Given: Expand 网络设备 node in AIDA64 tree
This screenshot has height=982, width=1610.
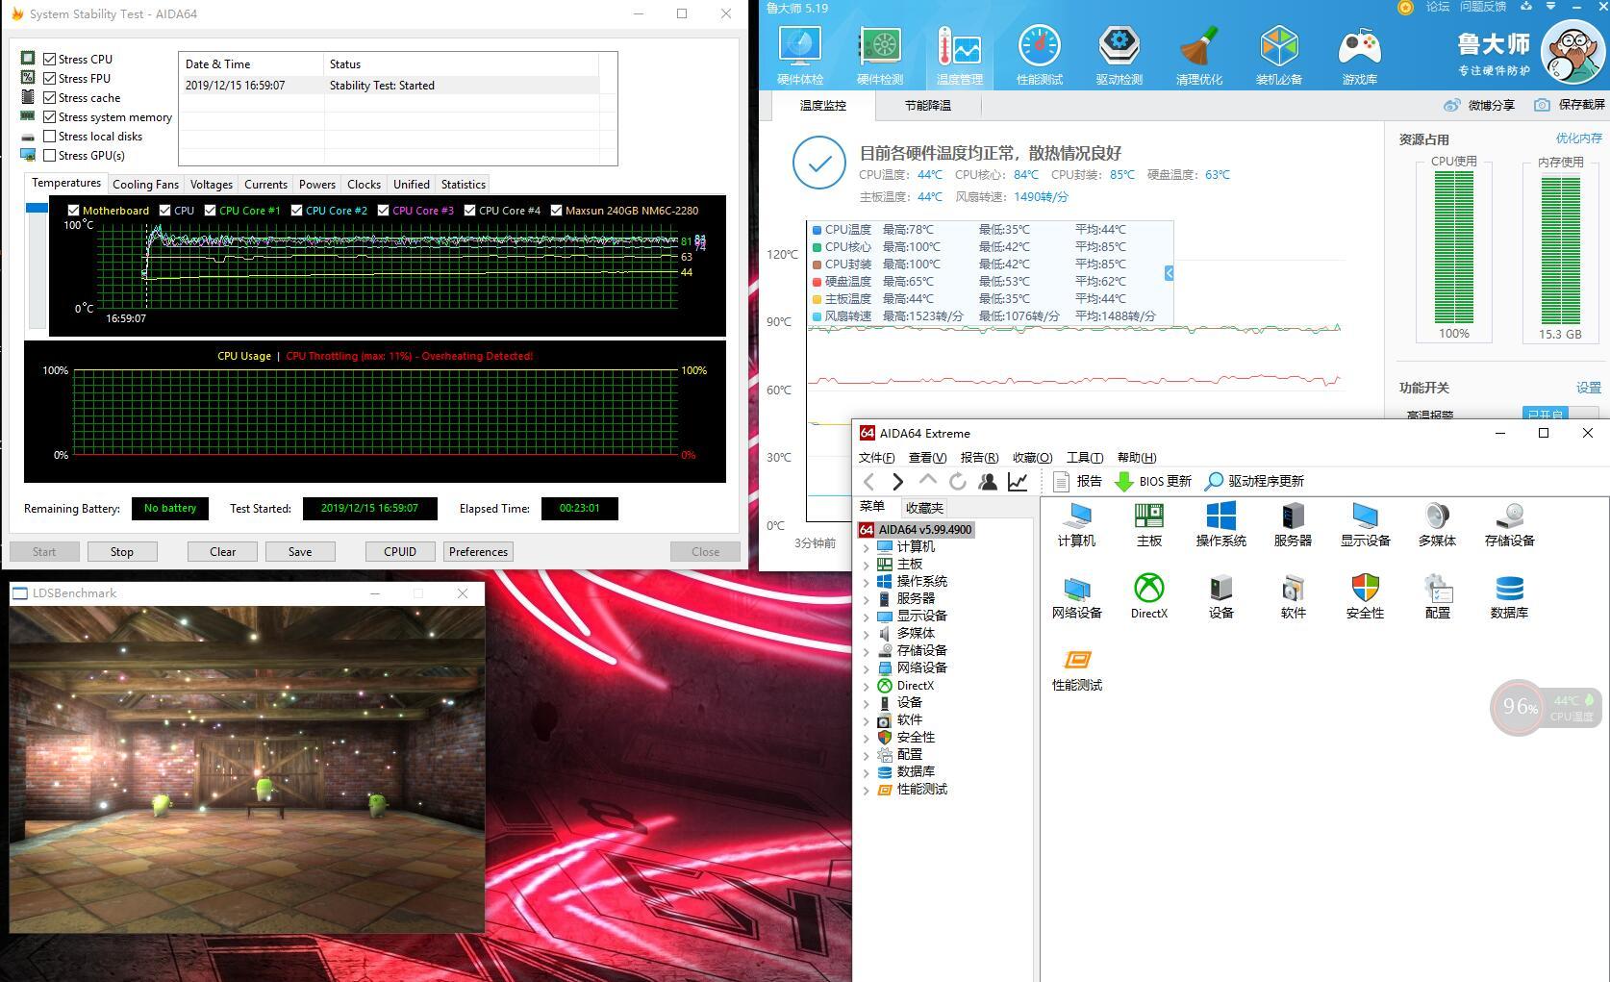Looking at the screenshot, I should coord(867,668).
